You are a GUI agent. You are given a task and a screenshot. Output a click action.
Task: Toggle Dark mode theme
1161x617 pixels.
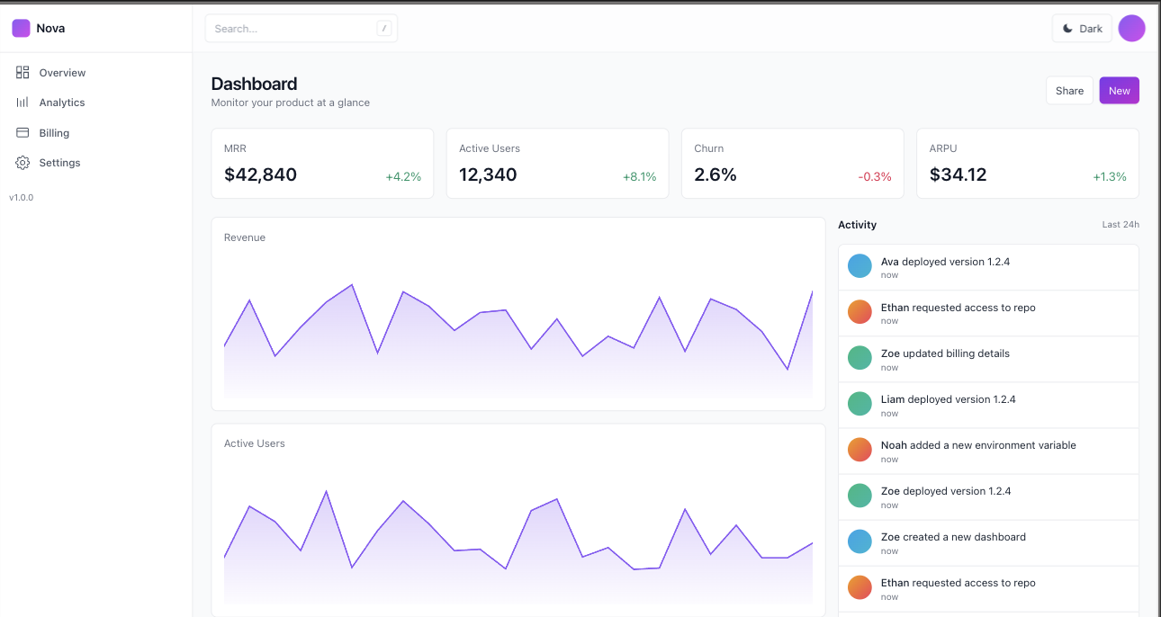[1082, 29]
